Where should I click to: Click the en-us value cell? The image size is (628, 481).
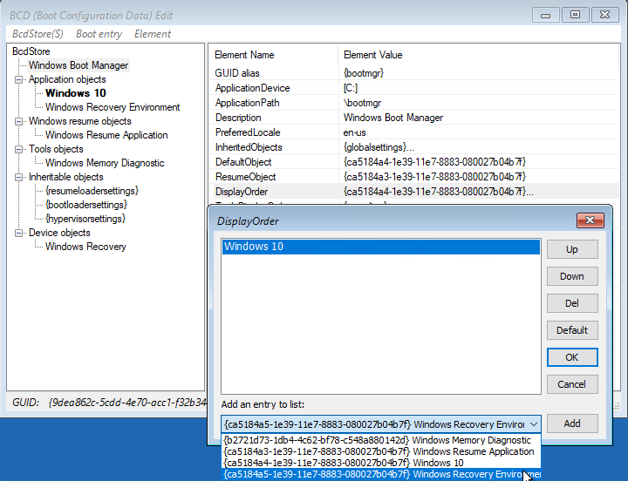point(354,132)
